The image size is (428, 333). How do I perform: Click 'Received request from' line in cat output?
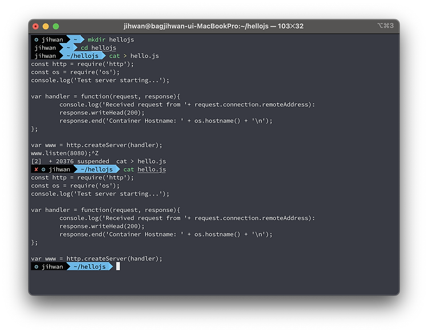pyautogui.click(x=187, y=218)
